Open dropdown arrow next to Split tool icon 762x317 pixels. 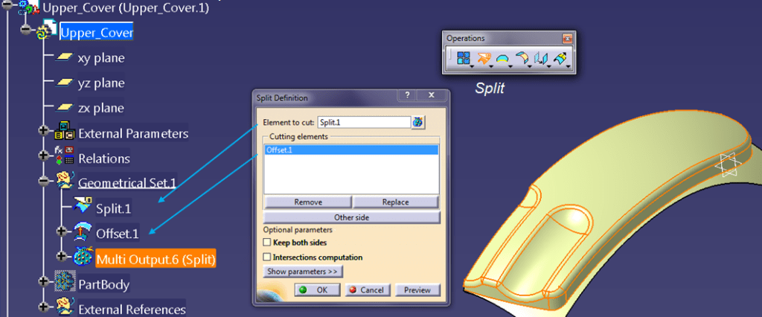point(492,67)
